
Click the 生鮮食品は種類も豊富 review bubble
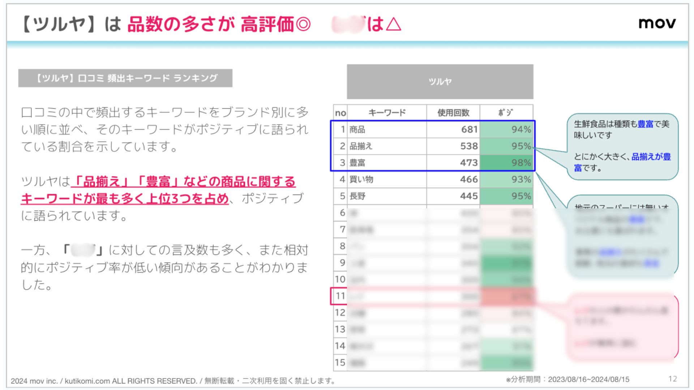click(x=622, y=146)
